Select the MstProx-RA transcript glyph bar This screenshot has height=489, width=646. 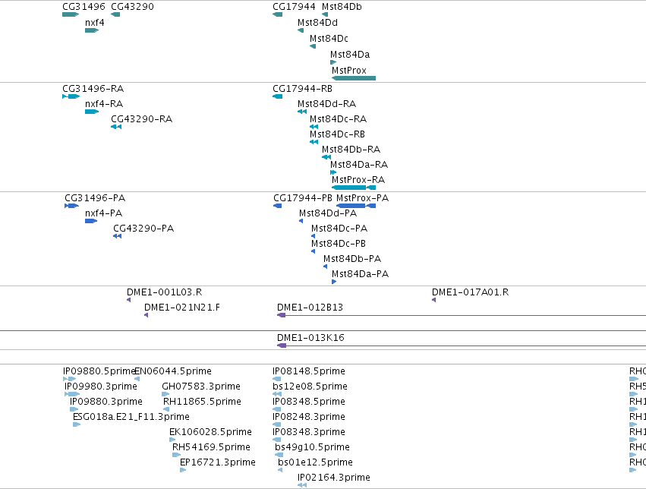tap(354, 188)
